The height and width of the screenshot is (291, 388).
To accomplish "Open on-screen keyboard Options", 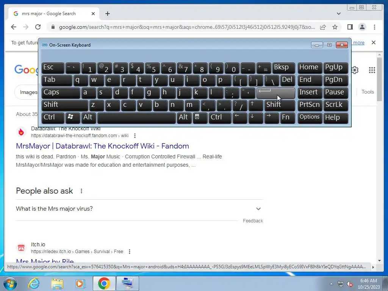I will (310, 118).
